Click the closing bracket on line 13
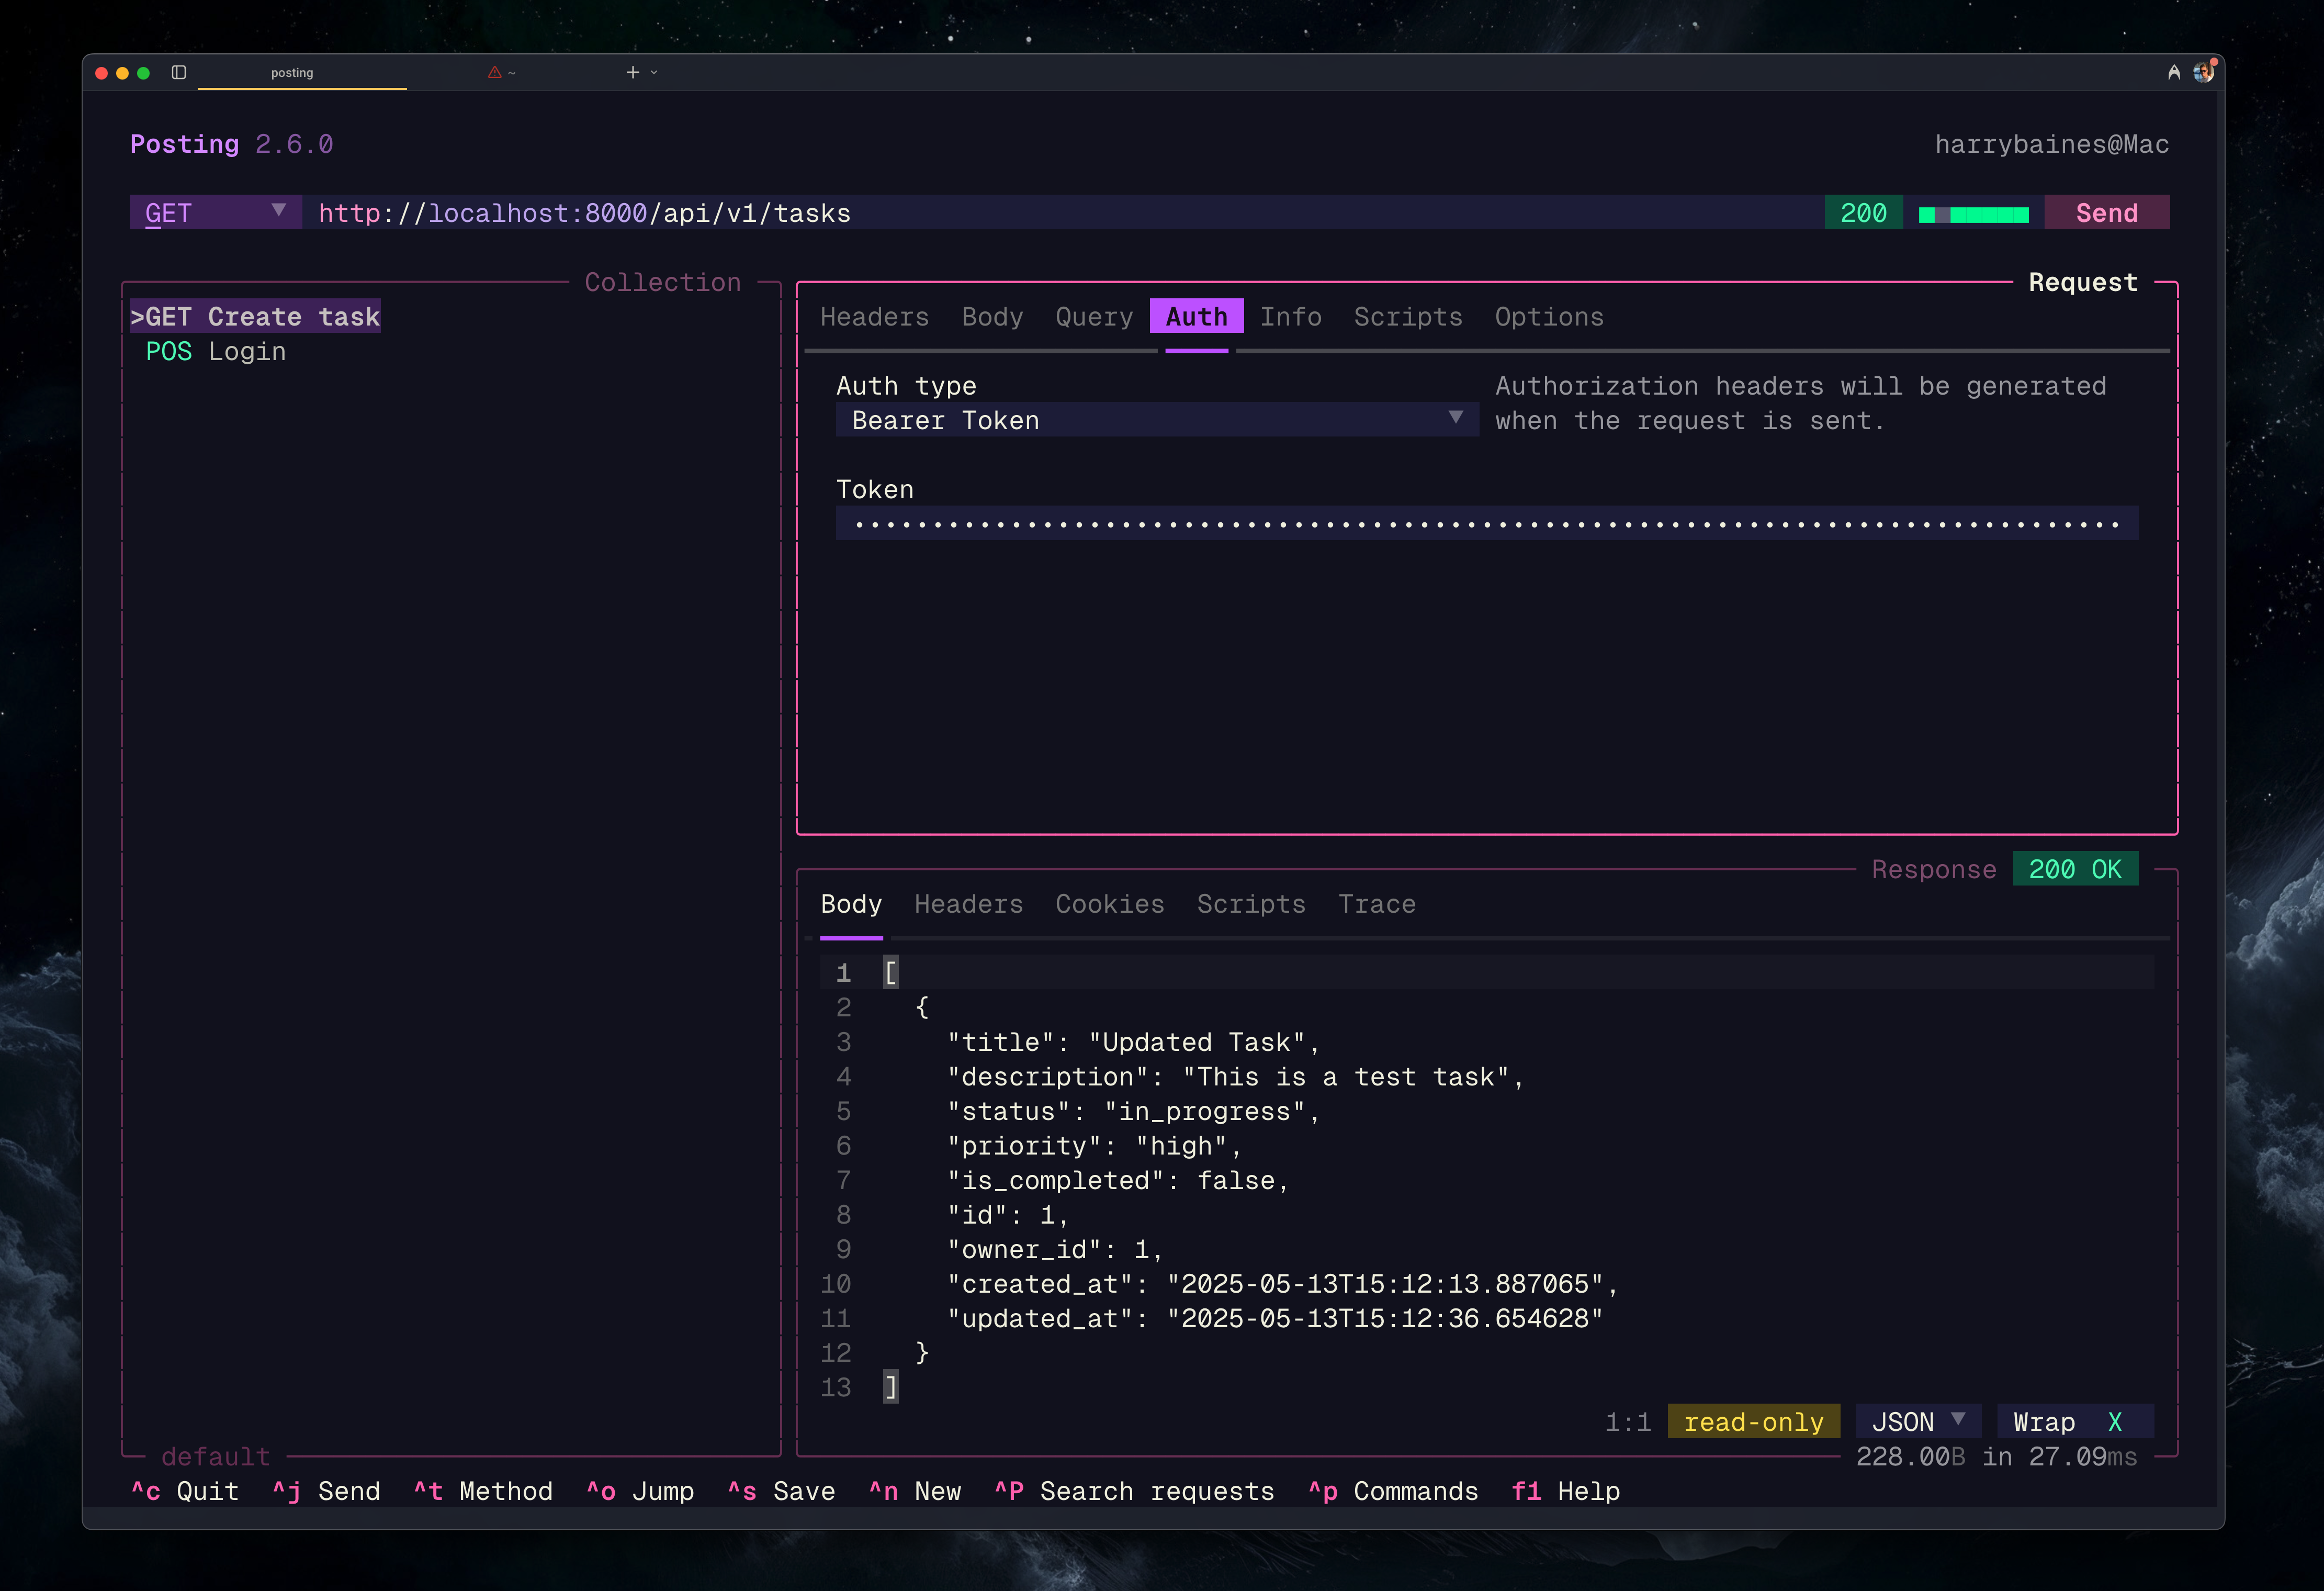The width and height of the screenshot is (2324, 1591). pyautogui.click(x=890, y=1387)
